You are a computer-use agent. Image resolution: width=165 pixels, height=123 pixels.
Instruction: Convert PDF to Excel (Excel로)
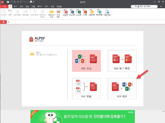(x=79, y=13)
